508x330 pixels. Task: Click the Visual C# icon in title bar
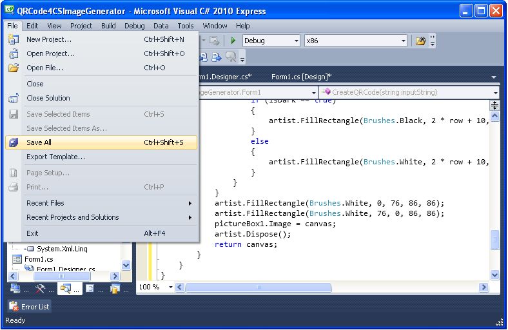(10, 10)
